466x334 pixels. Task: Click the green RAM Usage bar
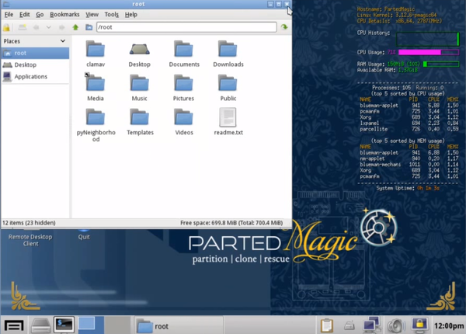441,64
